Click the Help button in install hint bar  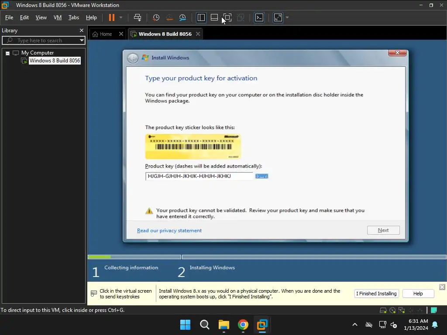[x=418, y=294]
